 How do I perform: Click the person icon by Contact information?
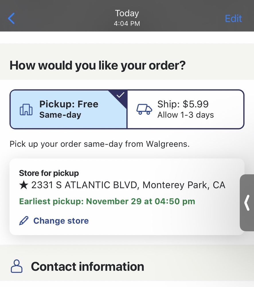[x=17, y=266]
